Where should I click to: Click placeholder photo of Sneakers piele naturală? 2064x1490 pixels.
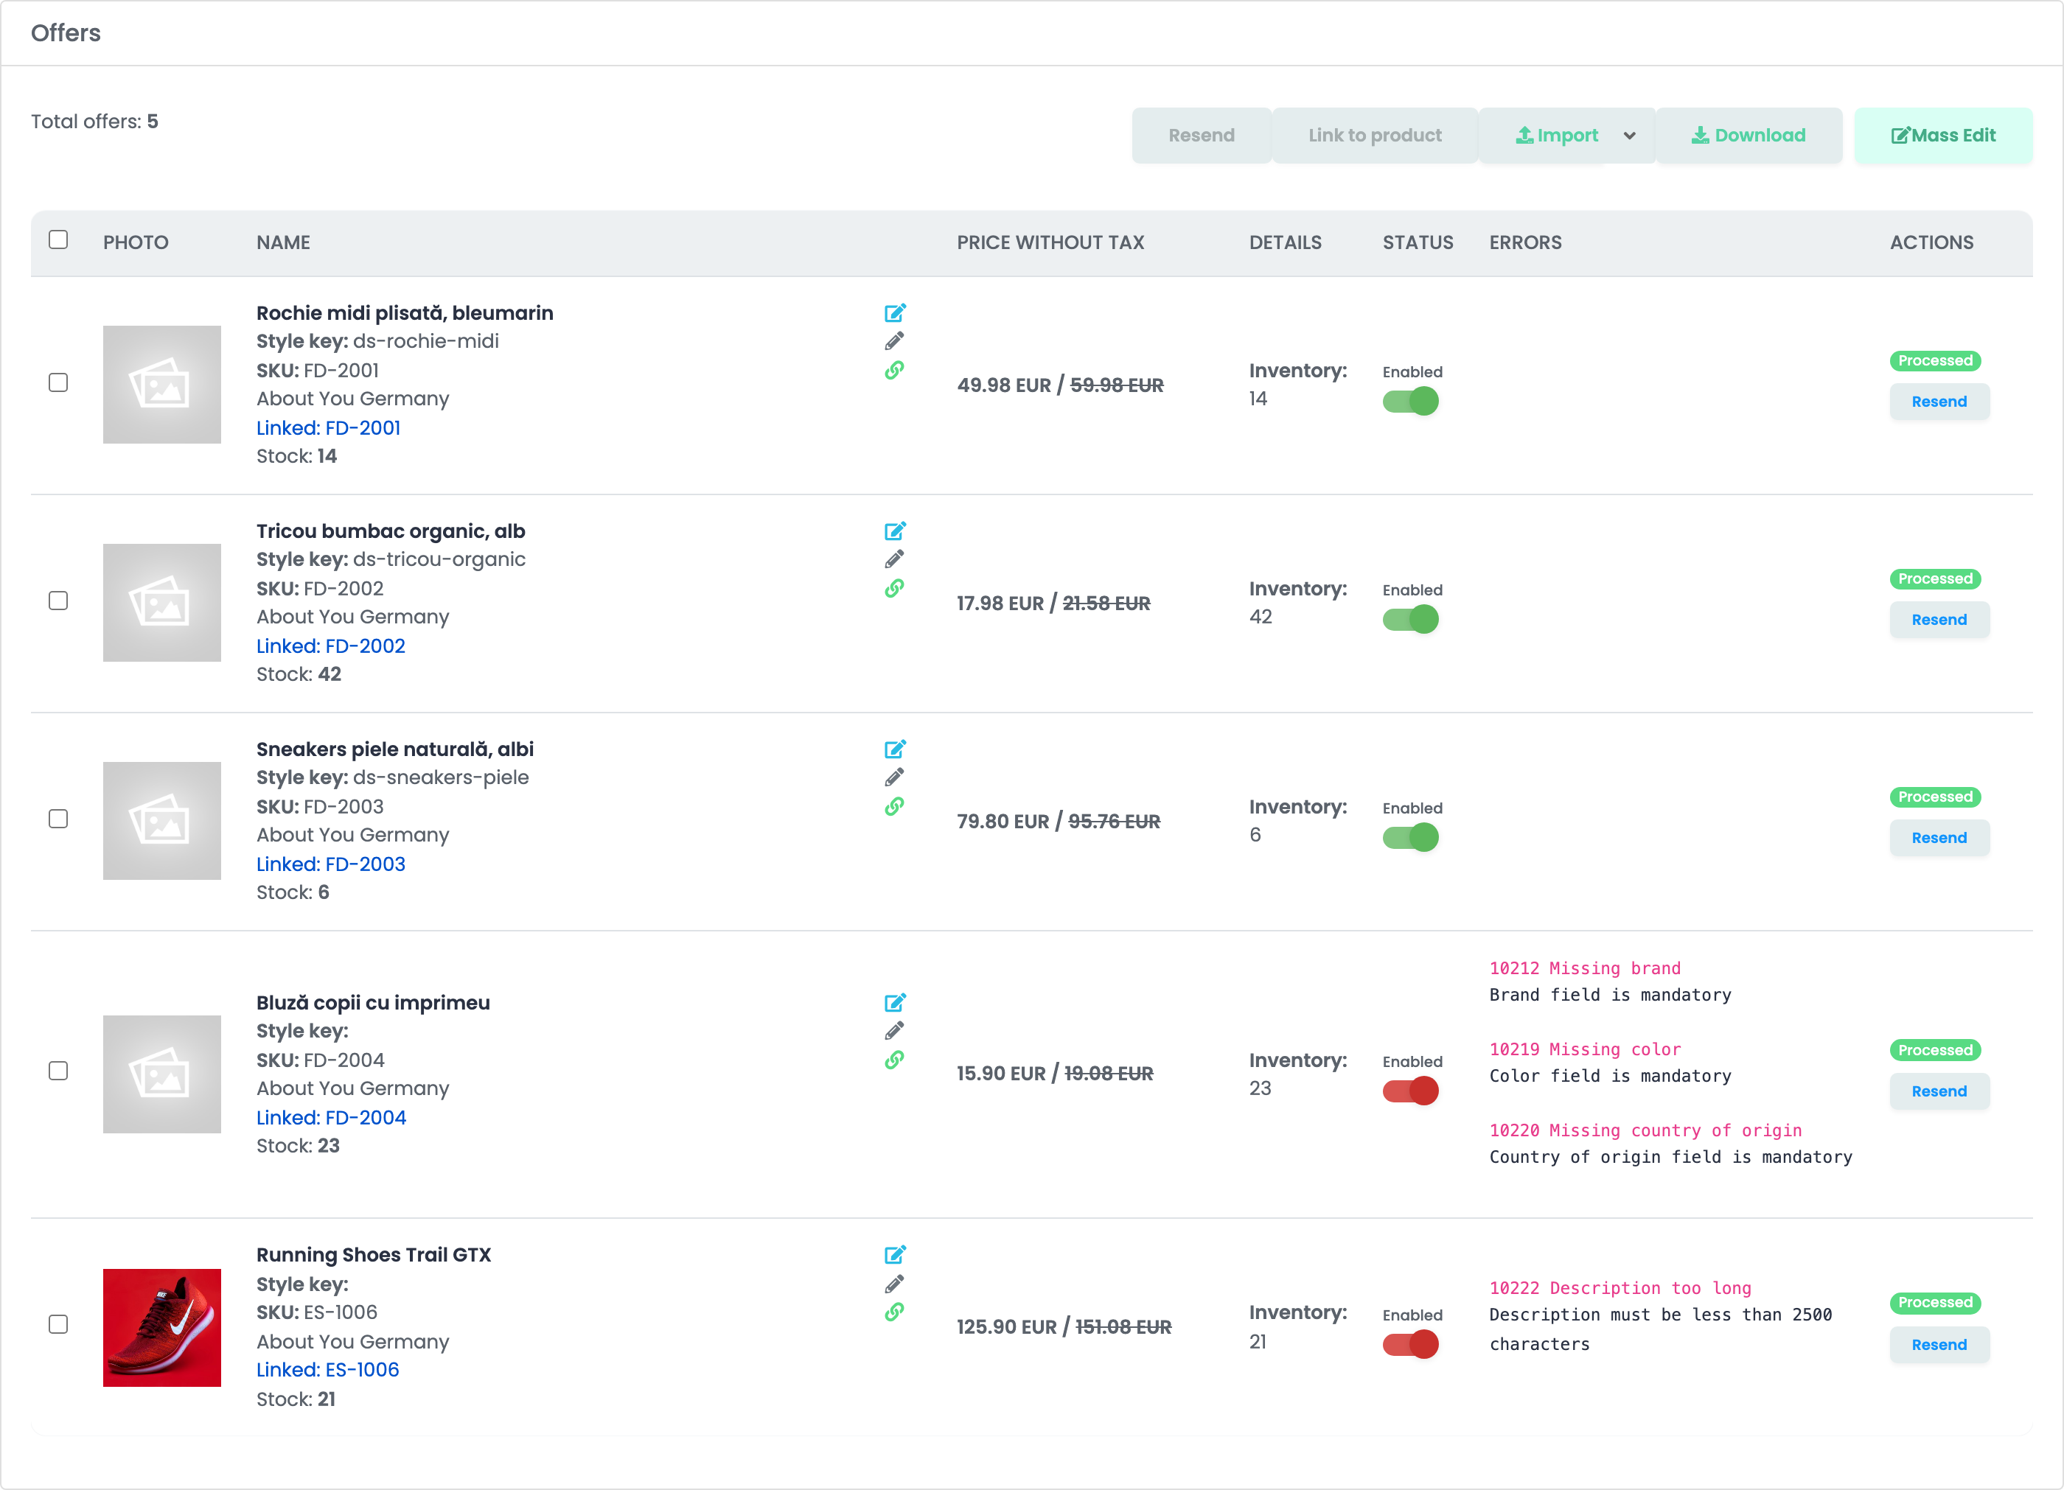[x=162, y=820]
